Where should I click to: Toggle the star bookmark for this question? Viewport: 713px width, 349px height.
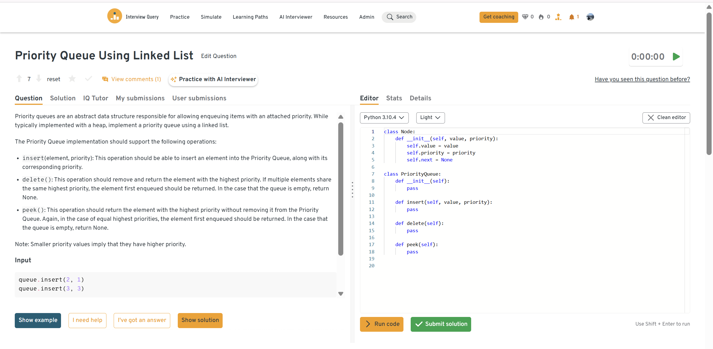(x=72, y=79)
